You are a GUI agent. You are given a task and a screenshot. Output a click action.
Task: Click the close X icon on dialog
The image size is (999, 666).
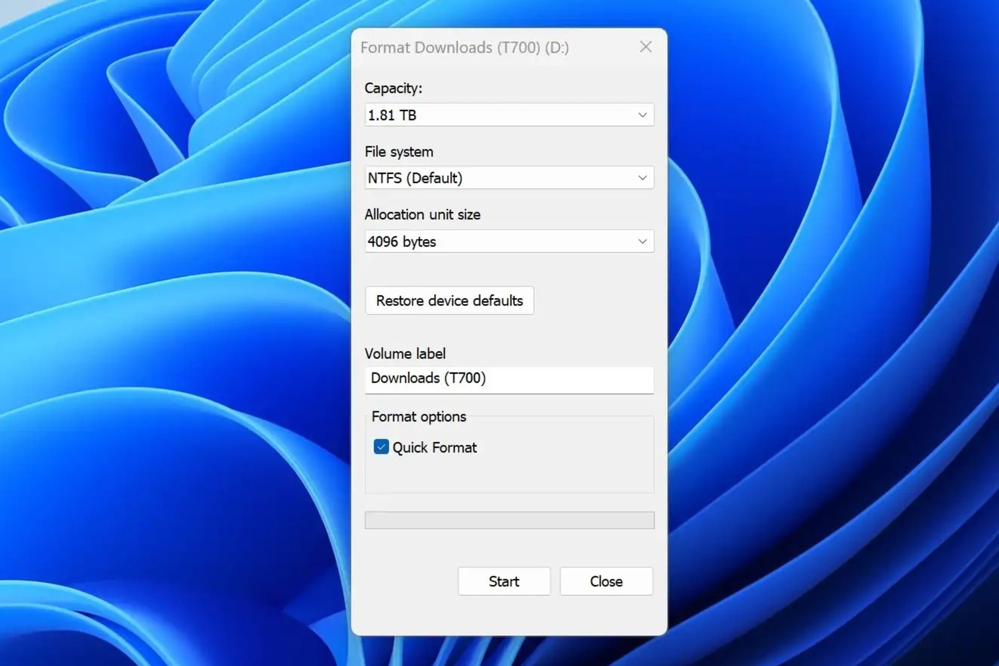[645, 47]
